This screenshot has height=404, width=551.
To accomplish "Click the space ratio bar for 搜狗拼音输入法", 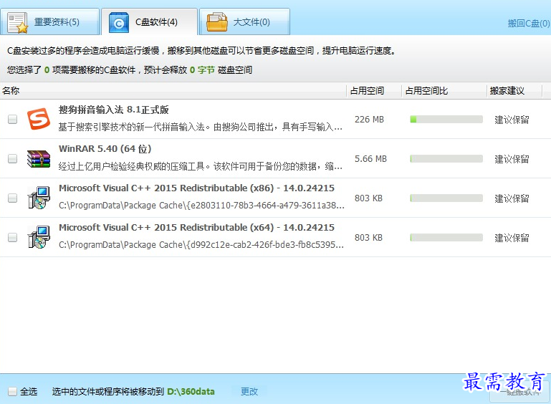I will 446,120.
